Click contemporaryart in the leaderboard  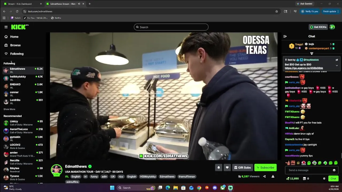pos(319,49)
